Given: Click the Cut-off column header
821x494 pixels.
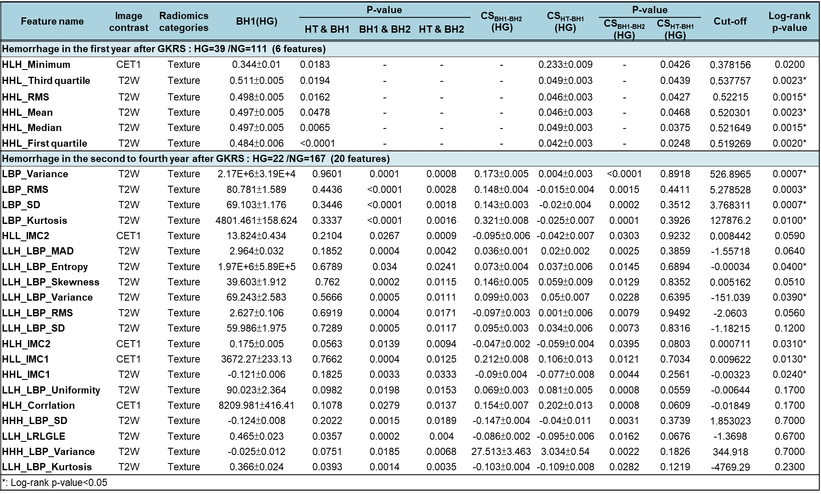Looking at the screenshot, I should tap(730, 21).
